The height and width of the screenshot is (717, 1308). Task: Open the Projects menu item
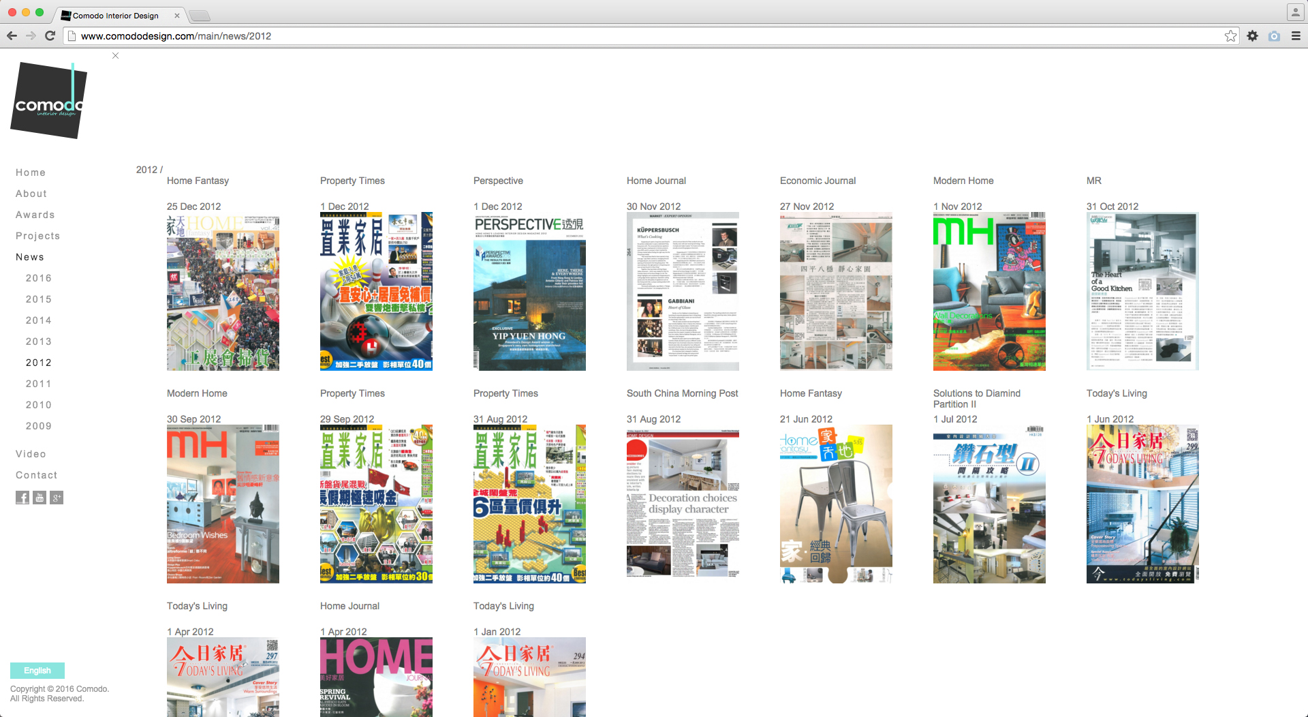point(38,236)
